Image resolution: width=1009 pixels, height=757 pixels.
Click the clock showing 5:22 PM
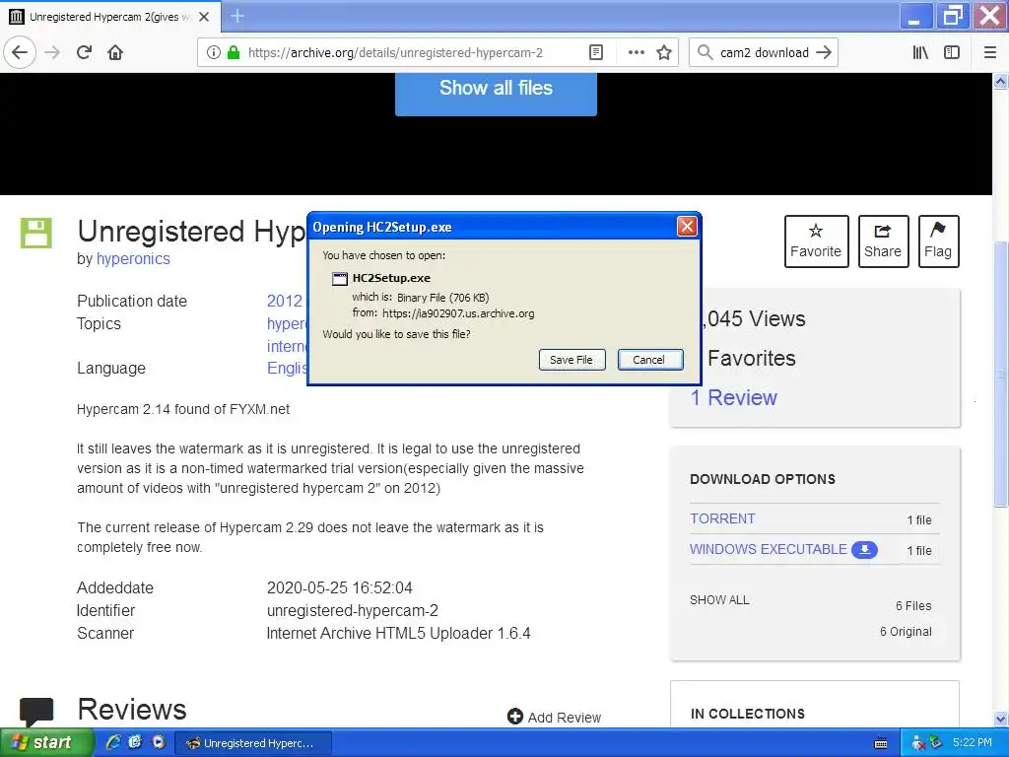(x=973, y=743)
